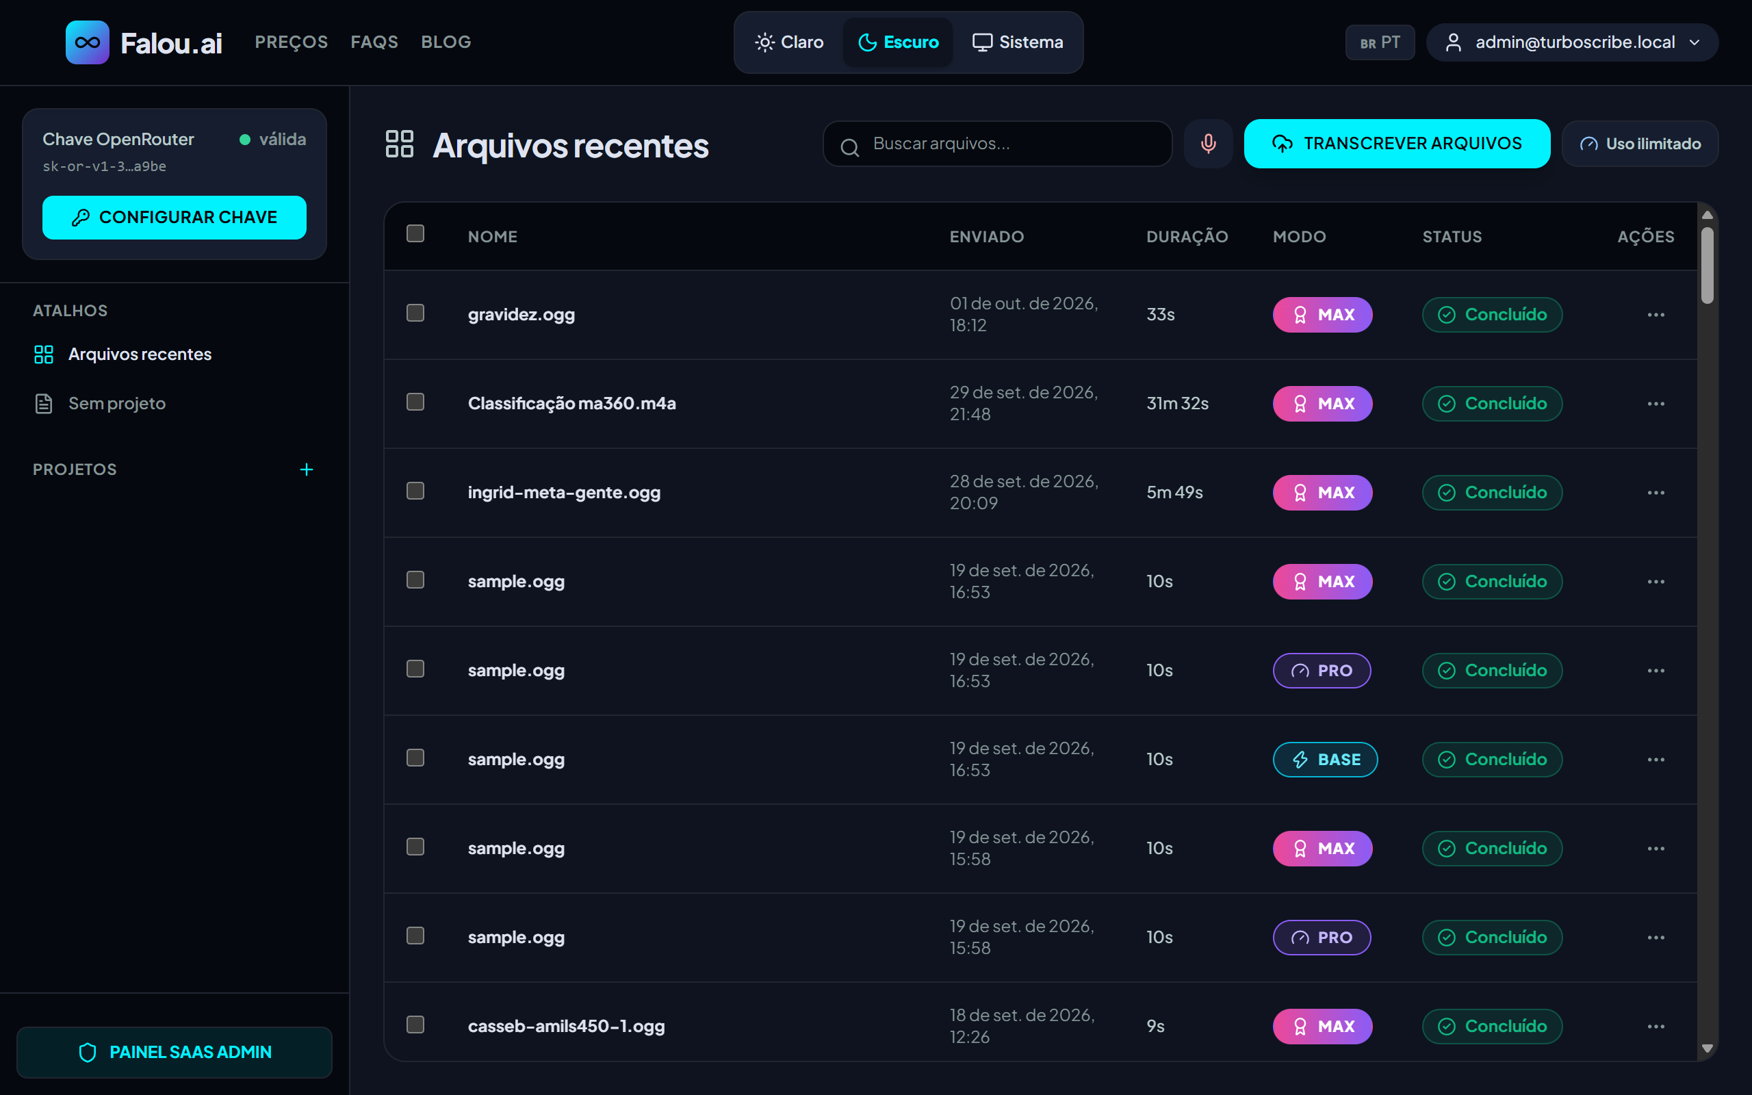Click grid icon beside Arquivos recentes heading
This screenshot has height=1095, width=1752.
400,144
